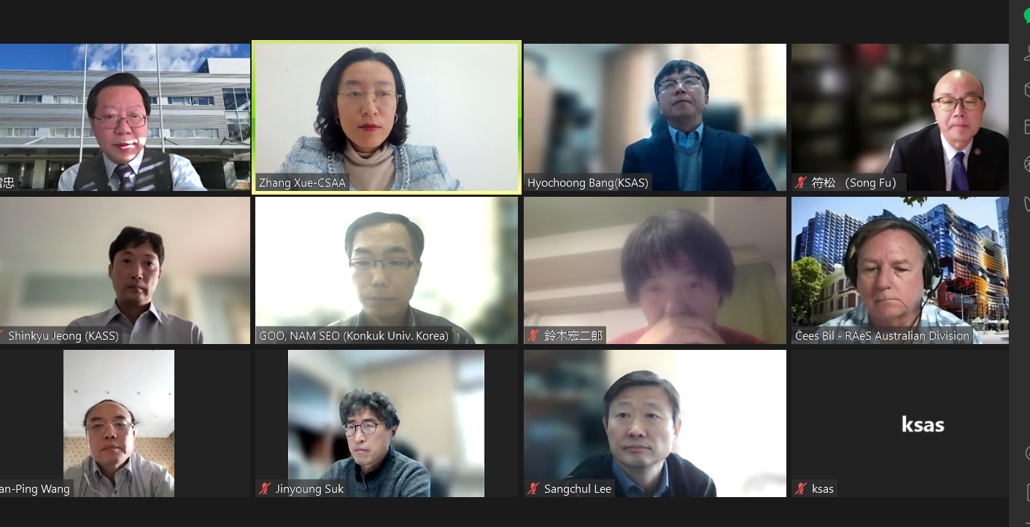1030x527 pixels.
Task: Click the person icon in right sidebar
Action: pyautogui.click(x=1026, y=52)
